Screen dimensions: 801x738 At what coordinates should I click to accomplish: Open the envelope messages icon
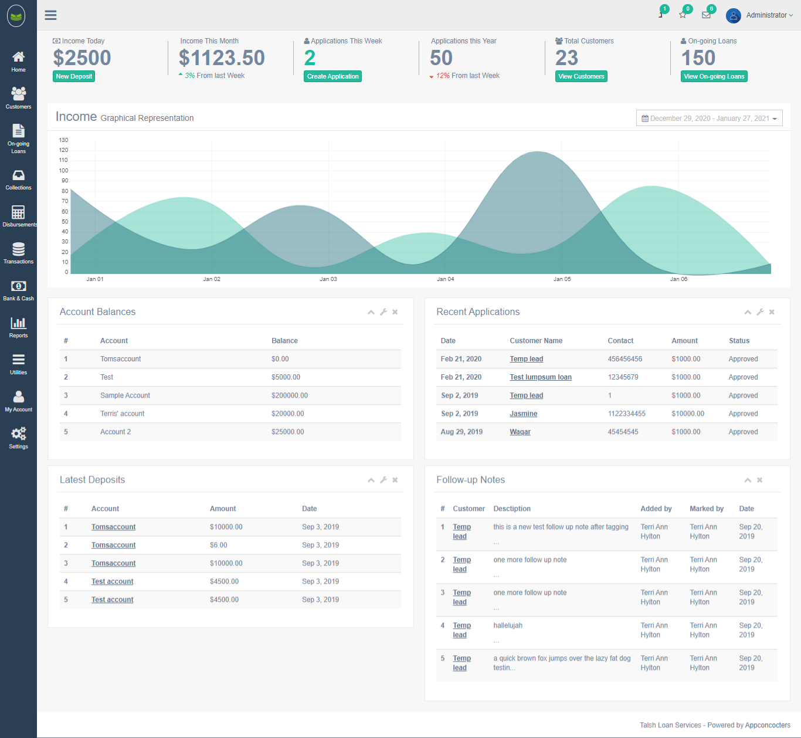[x=706, y=15]
